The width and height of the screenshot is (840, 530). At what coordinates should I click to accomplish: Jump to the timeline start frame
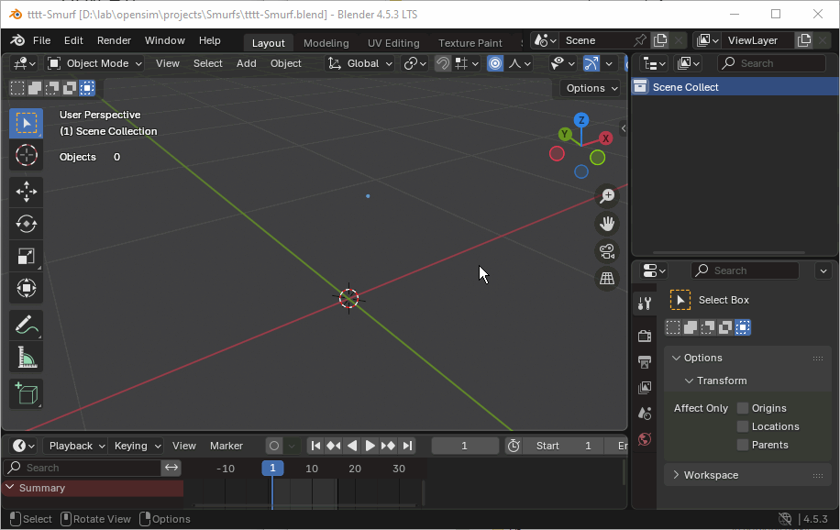316,446
